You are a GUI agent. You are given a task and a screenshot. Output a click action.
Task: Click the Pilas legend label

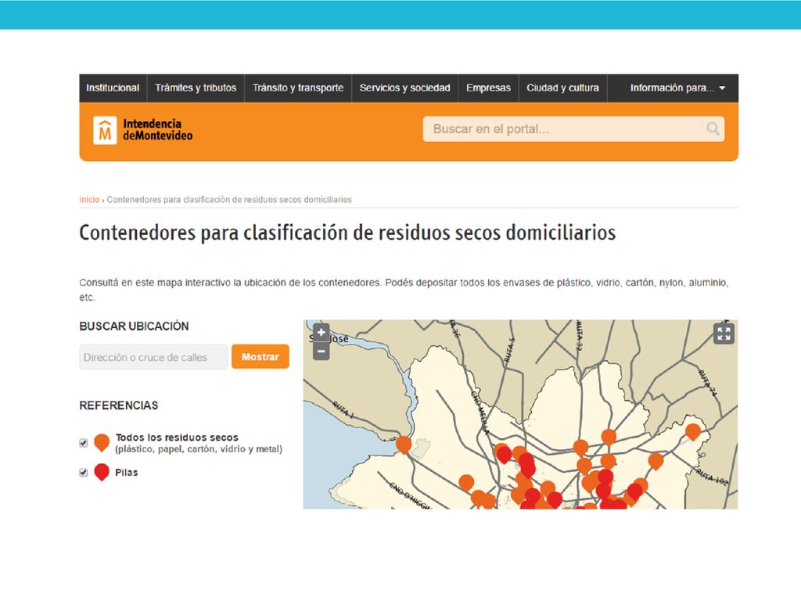126,473
